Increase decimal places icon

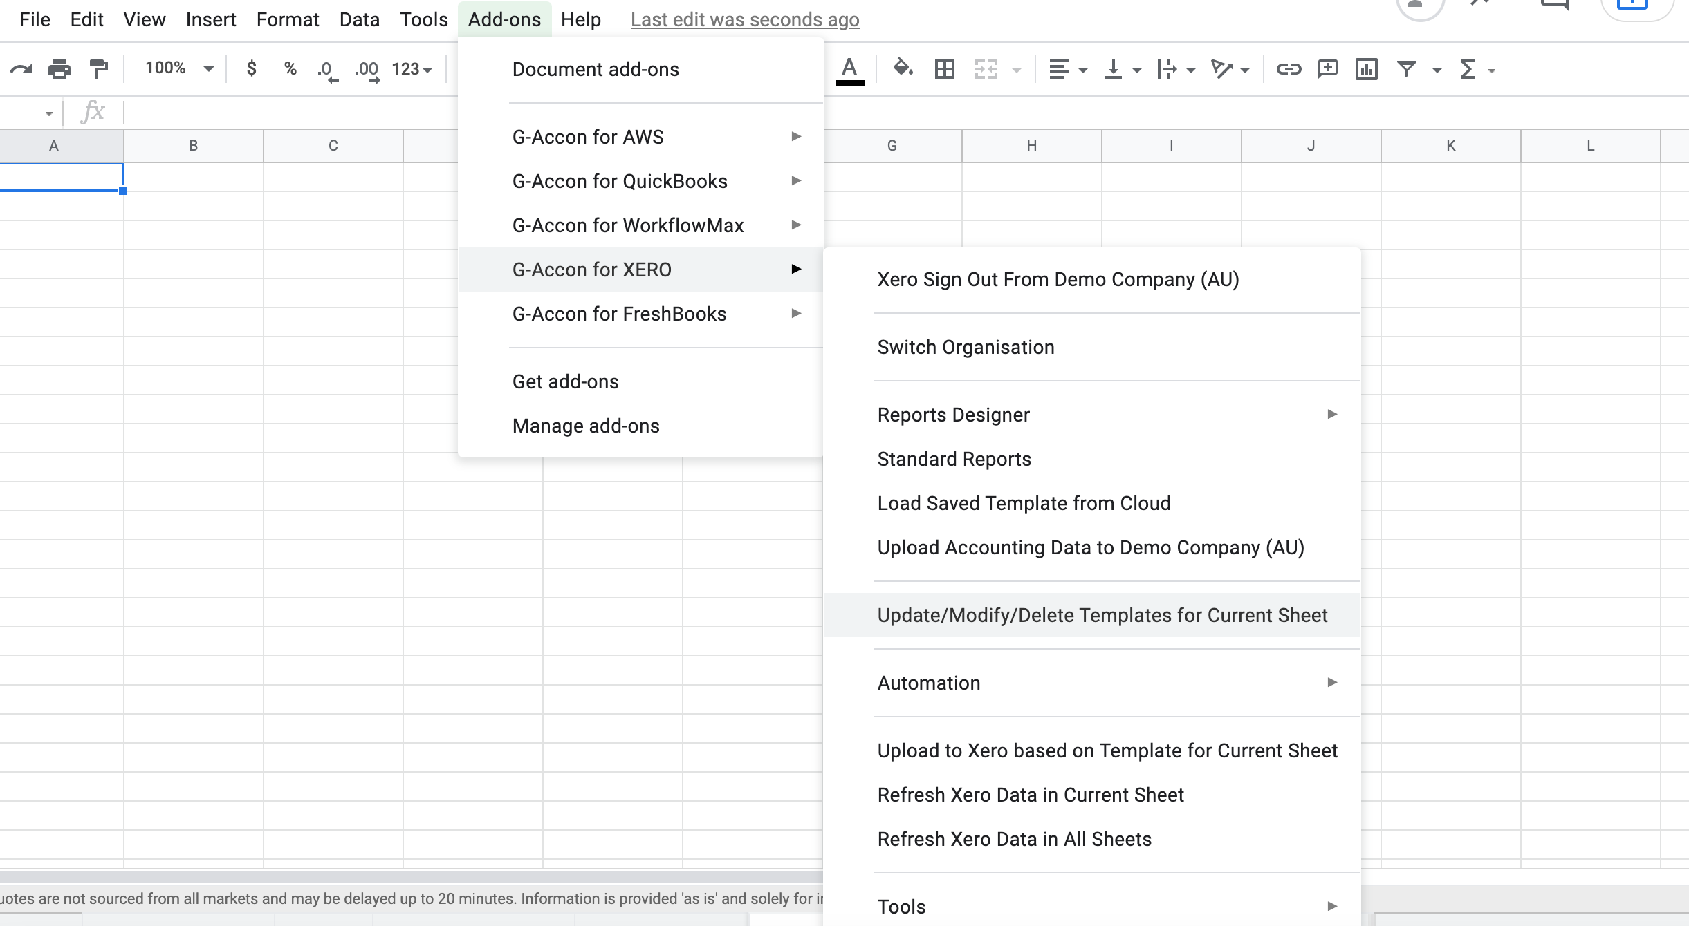click(367, 70)
